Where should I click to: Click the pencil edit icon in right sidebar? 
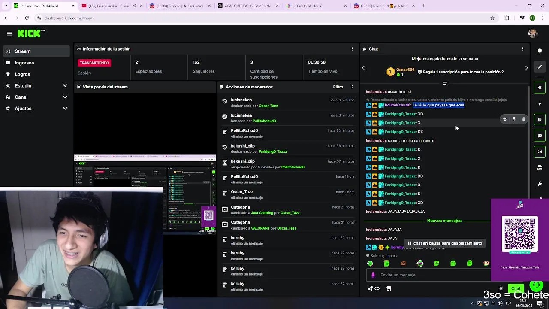(540, 67)
